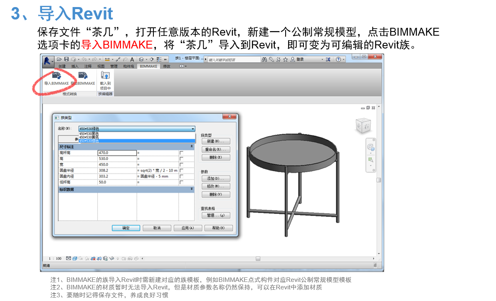This screenshot has height=301, width=496.
Task: Select the aligned dimension measure icon
Action: tap(118, 59)
